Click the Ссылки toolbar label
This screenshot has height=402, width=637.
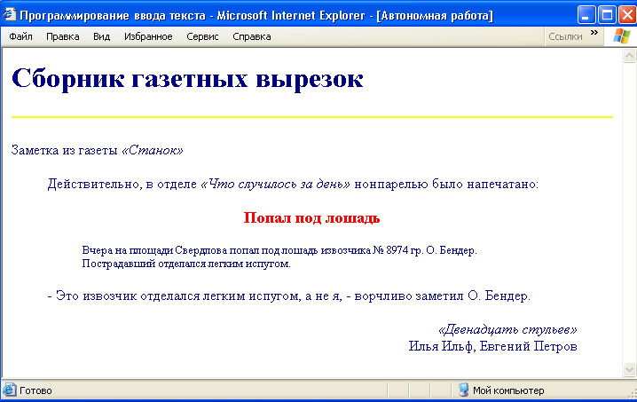pyautogui.click(x=565, y=36)
